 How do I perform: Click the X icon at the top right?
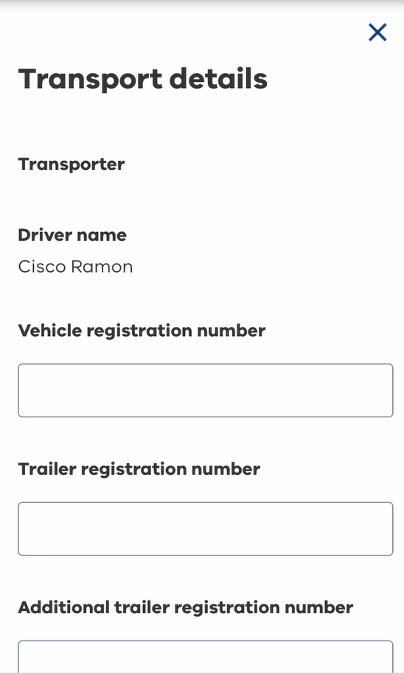tap(377, 33)
